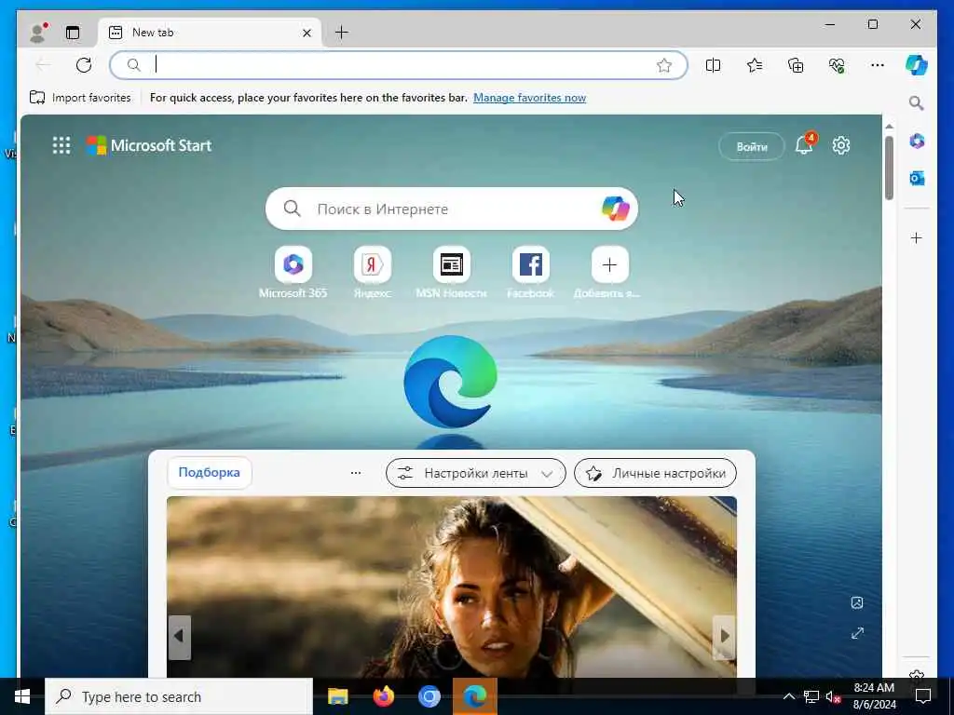Go to next news slide

tap(724, 637)
